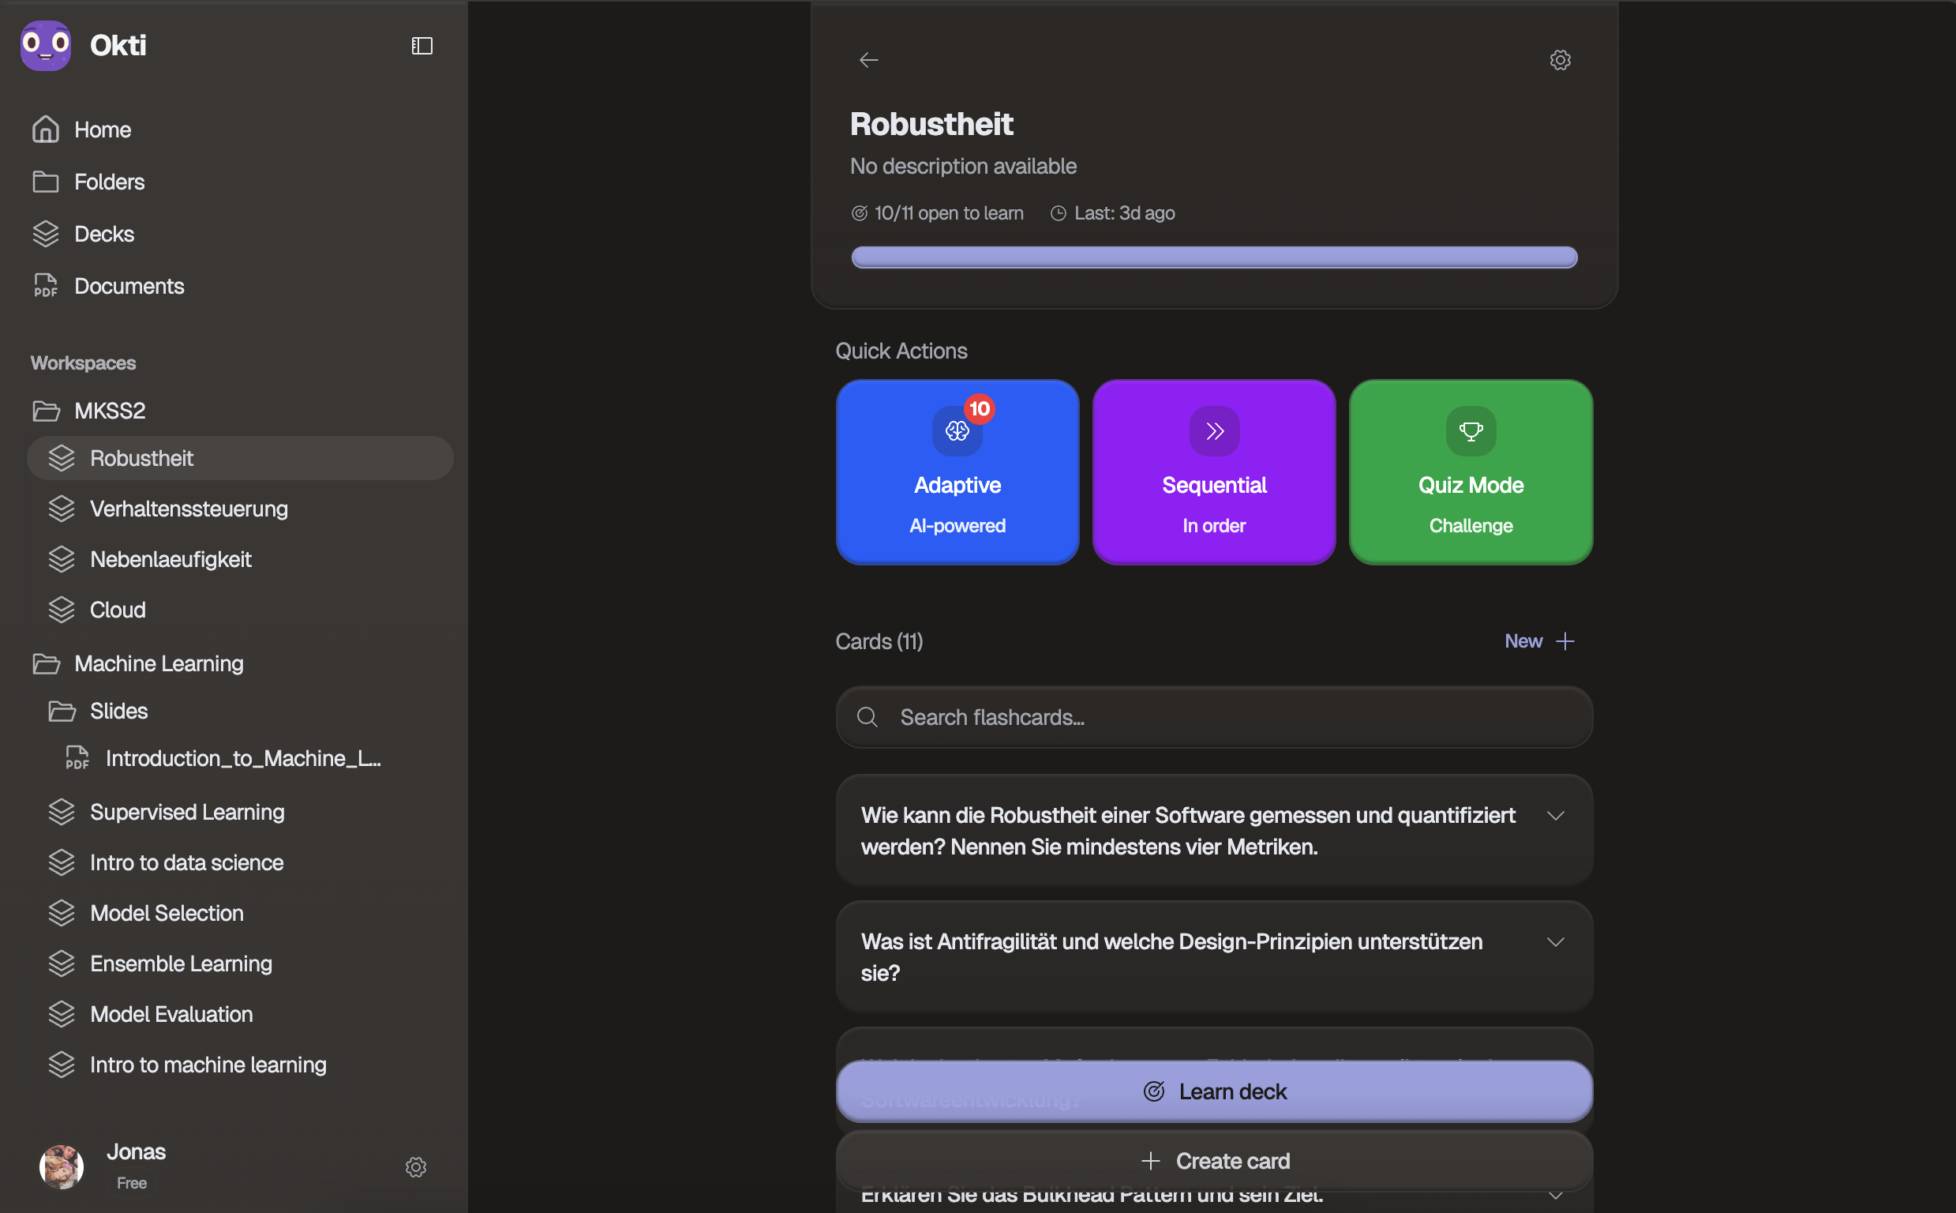Image resolution: width=1956 pixels, height=1213 pixels.
Task: Click the target icon by open to learn
Action: pyautogui.click(x=860, y=213)
